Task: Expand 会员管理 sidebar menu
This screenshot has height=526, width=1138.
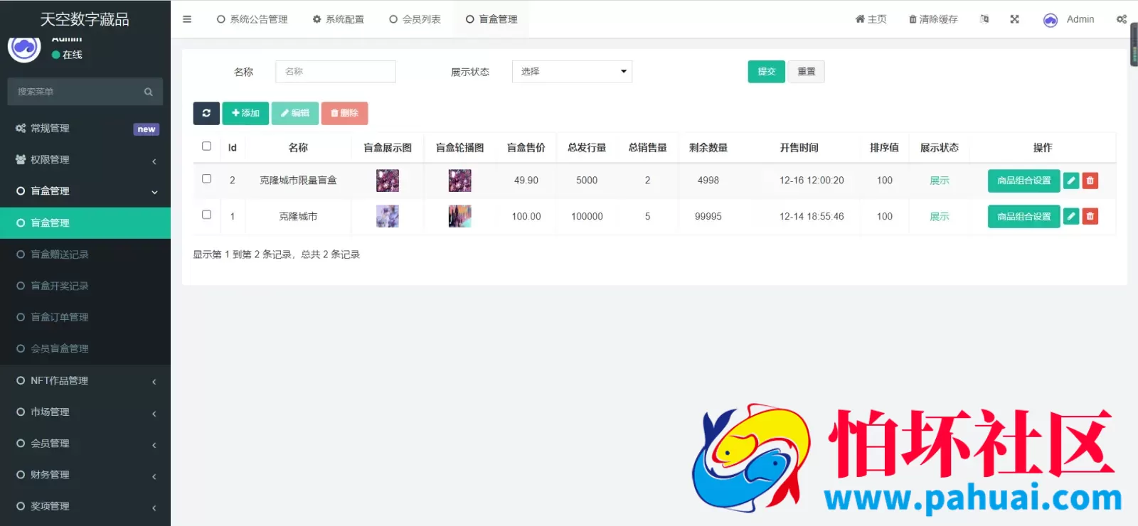Action: [85, 444]
